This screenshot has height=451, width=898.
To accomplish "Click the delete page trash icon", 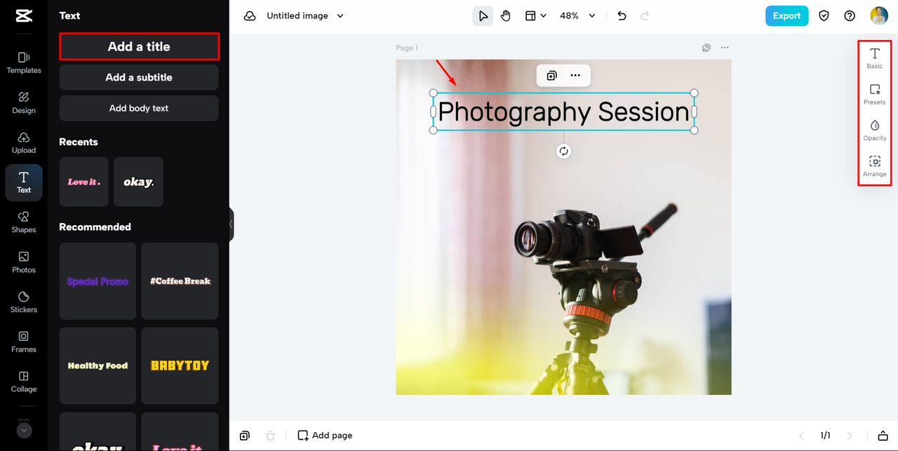I will point(271,436).
